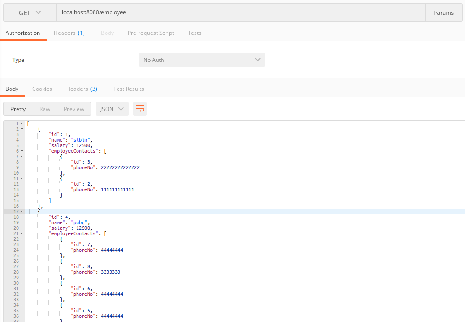Screen dimensions: 465x322
Task: Open the Pre-request Script tab
Action: 151,33
